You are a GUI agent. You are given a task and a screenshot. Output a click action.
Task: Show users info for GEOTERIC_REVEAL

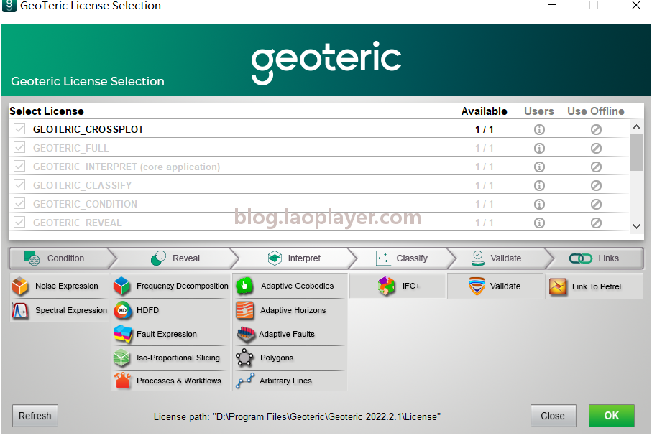tap(539, 223)
